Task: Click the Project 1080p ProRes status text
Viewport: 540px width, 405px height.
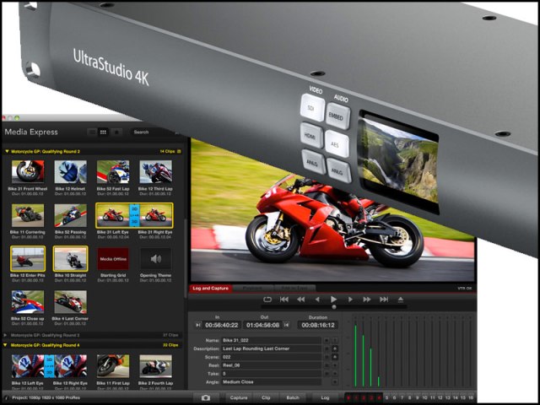Action: point(46,397)
